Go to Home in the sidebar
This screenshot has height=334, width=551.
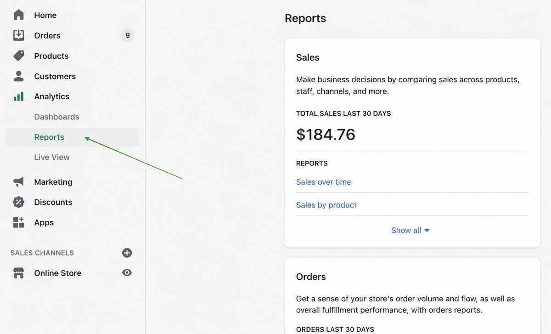pyautogui.click(x=45, y=15)
